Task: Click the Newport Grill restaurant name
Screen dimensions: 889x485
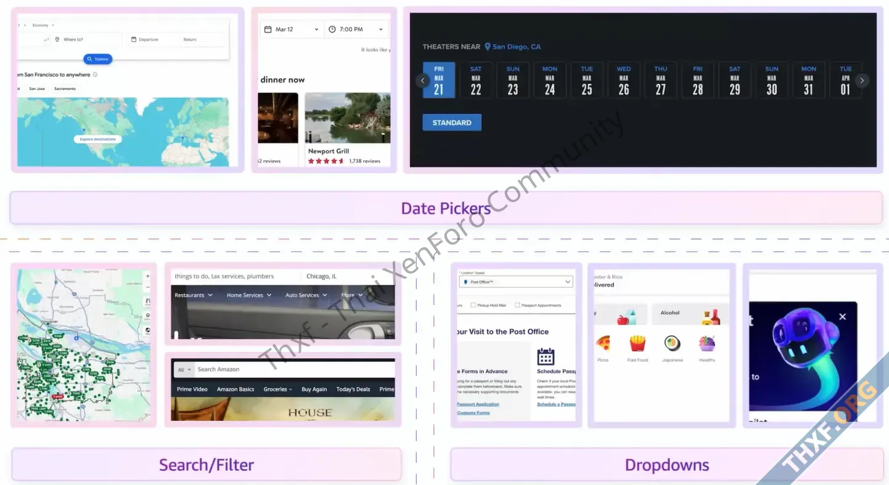Action: coord(329,151)
